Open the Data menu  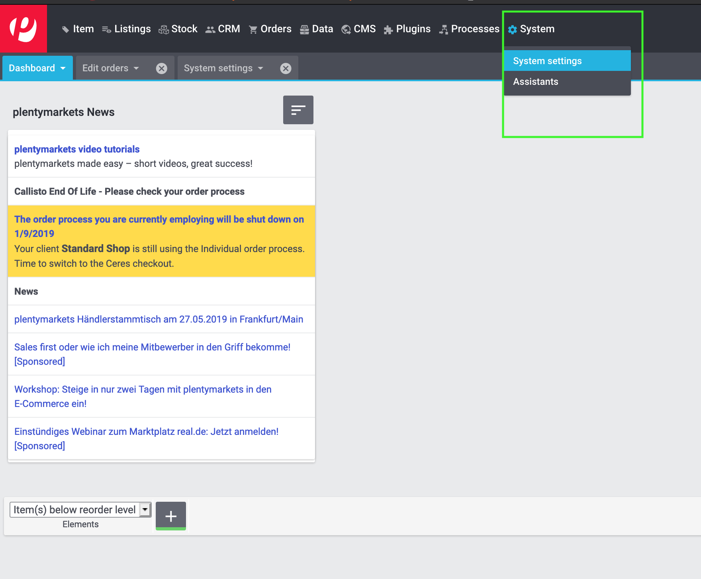click(x=323, y=29)
